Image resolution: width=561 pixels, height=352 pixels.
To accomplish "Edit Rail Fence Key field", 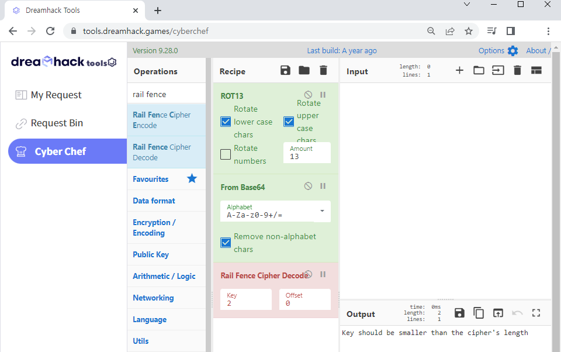I will tap(246, 299).
